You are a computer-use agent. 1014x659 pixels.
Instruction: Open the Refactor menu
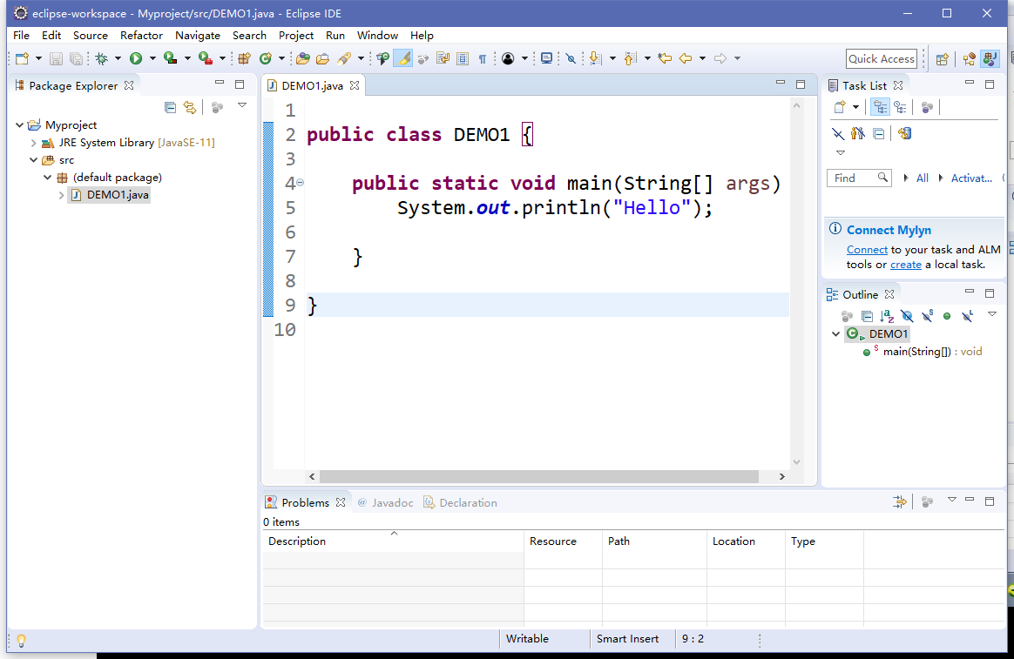[142, 36]
